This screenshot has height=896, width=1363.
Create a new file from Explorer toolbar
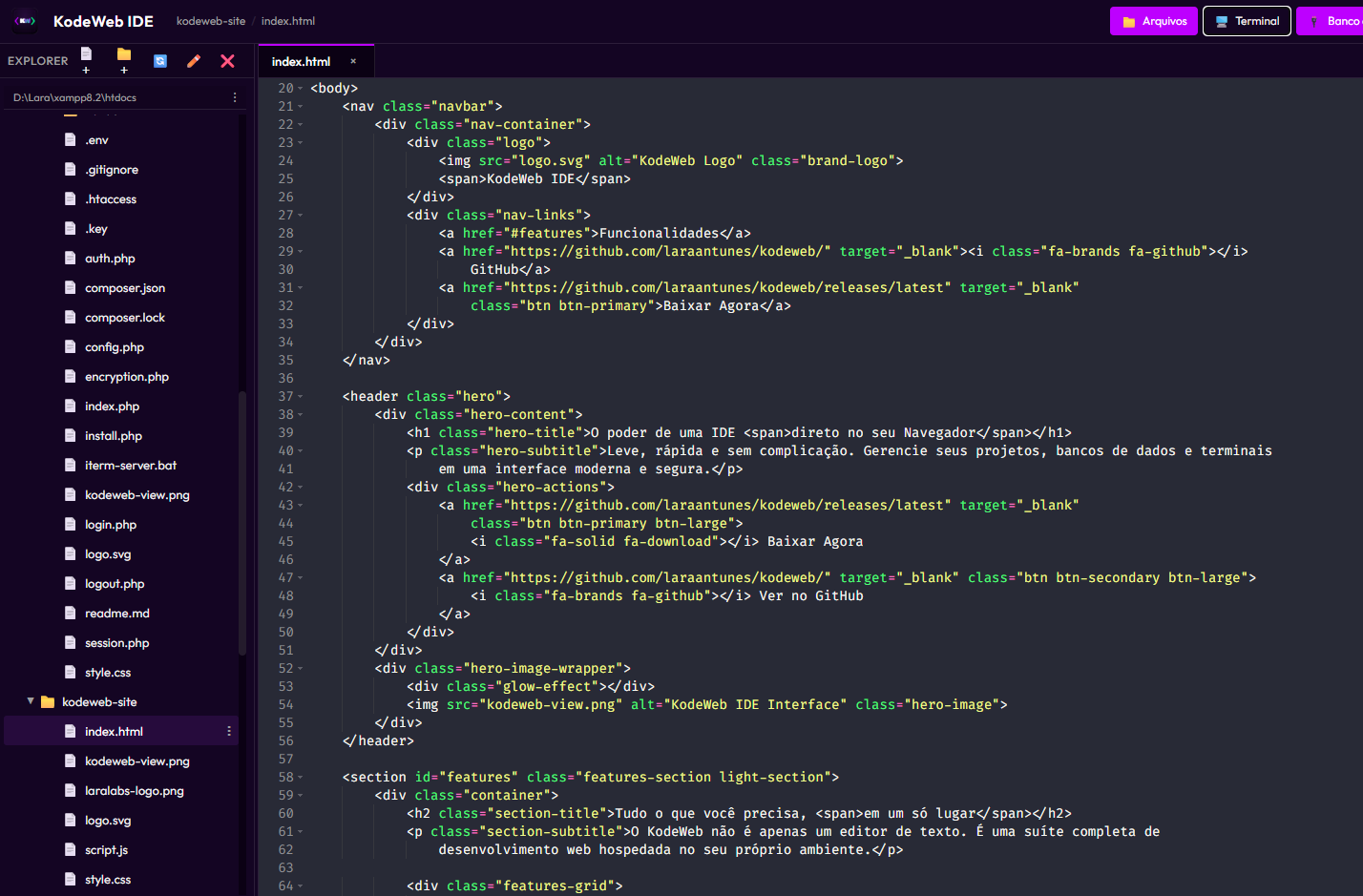pyautogui.click(x=86, y=60)
